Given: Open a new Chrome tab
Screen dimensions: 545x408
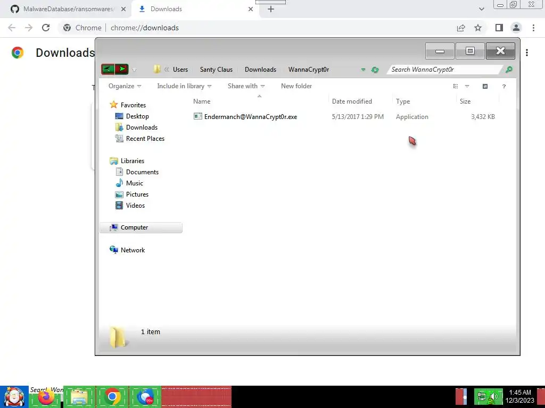Looking at the screenshot, I should pyautogui.click(x=271, y=9).
